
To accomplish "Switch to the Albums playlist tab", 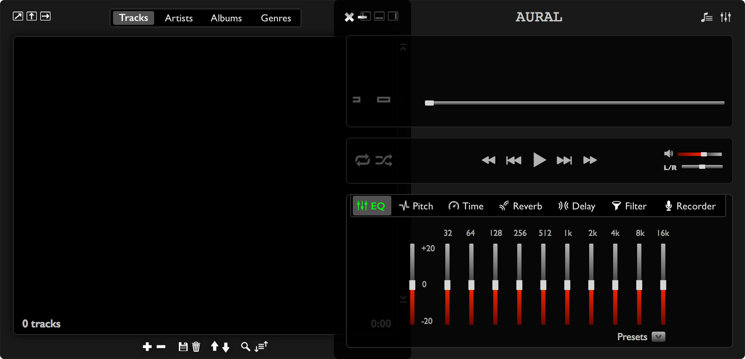I will point(226,18).
